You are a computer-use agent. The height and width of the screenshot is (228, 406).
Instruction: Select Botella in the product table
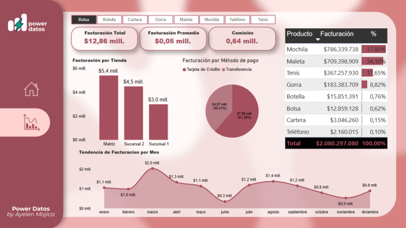[x=296, y=97]
